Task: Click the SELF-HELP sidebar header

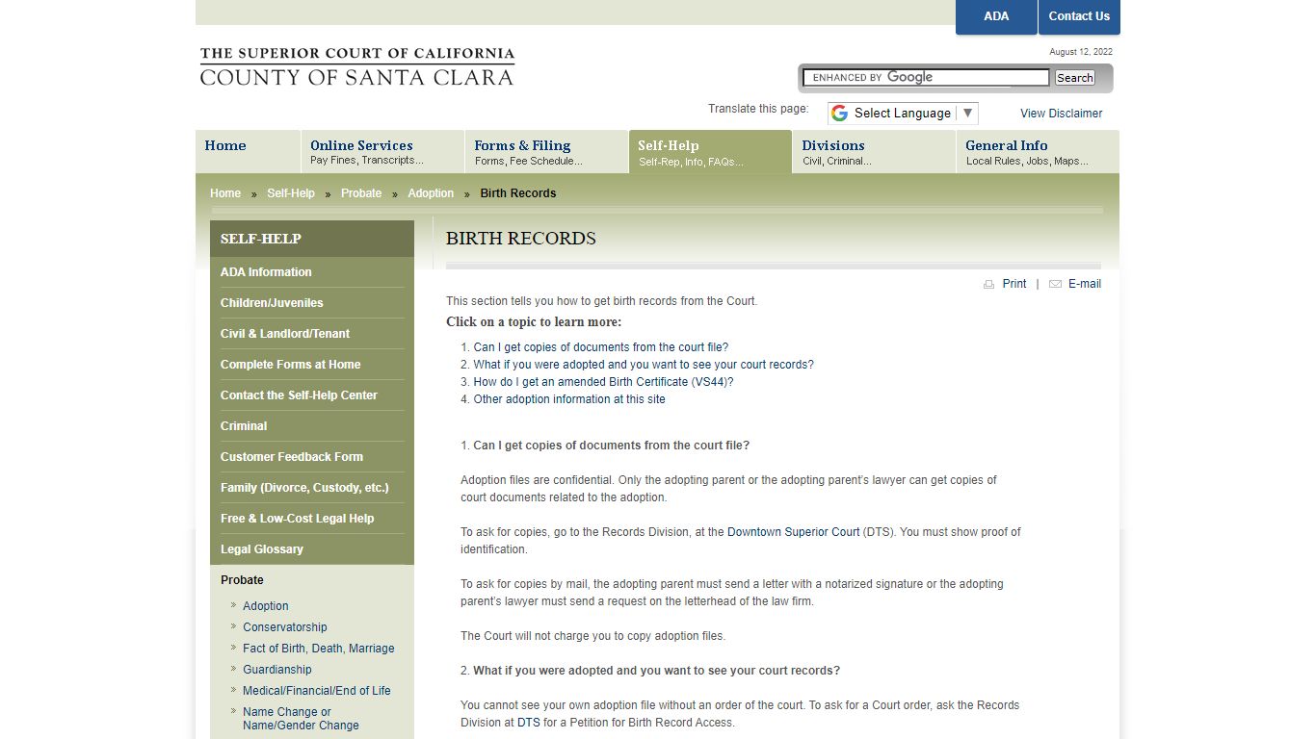Action: pyautogui.click(x=312, y=239)
